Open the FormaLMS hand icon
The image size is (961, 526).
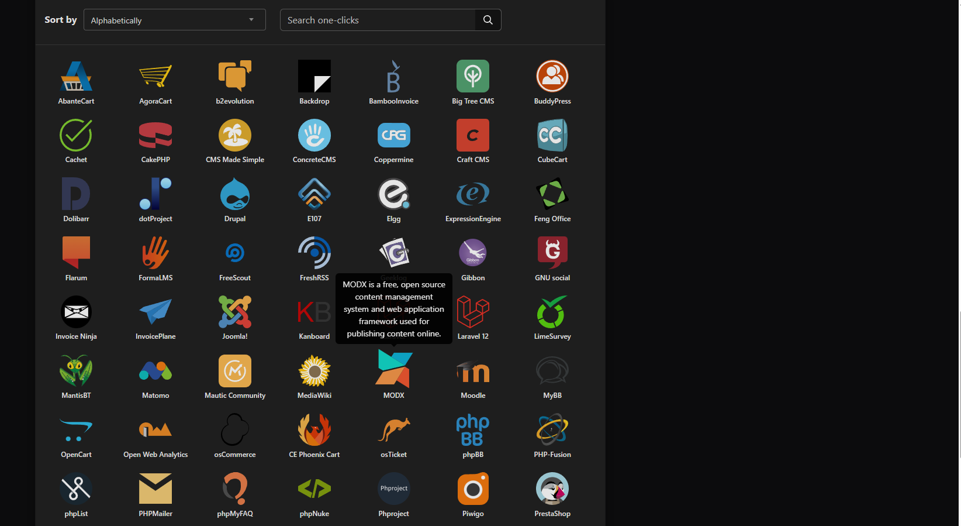tap(155, 253)
